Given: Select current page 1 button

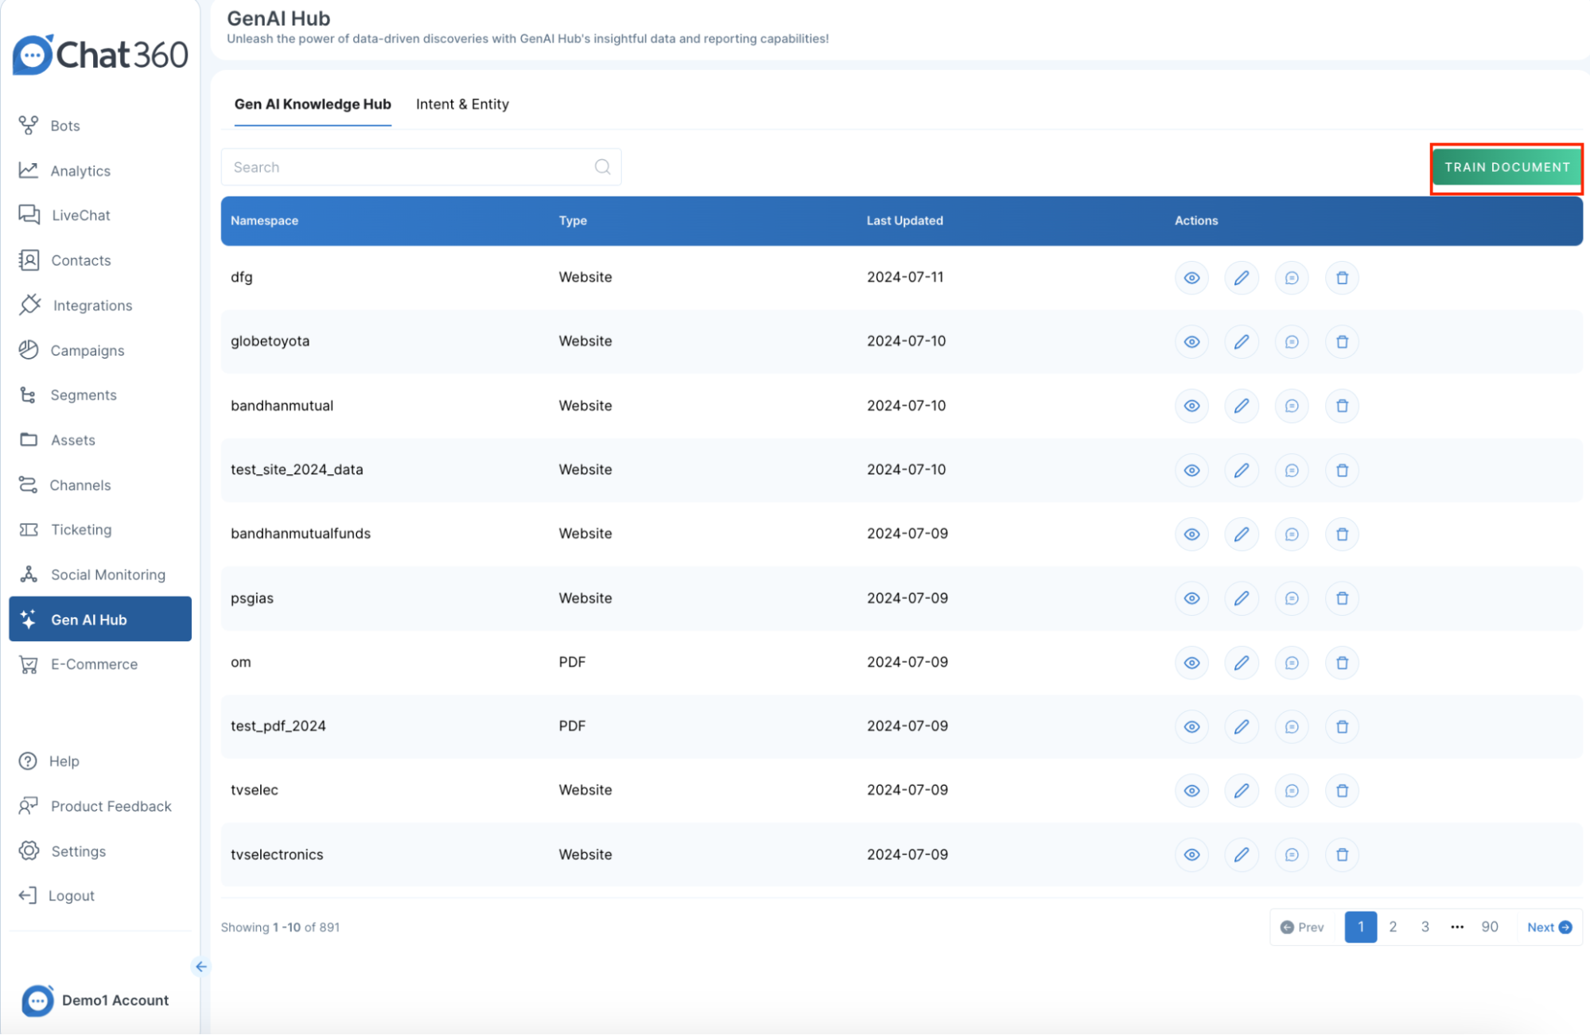Looking at the screenshot, I should click(1361, 927).
